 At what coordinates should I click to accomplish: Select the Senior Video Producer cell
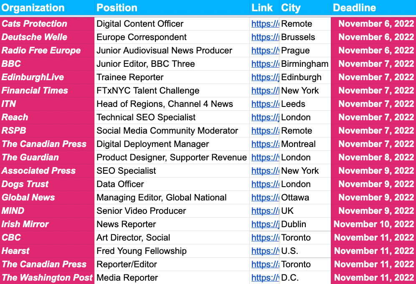coord(172,211)
